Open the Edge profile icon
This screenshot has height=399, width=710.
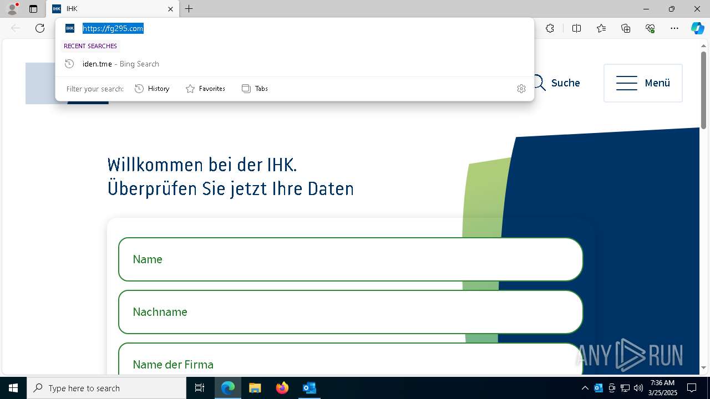click(12, 9)
